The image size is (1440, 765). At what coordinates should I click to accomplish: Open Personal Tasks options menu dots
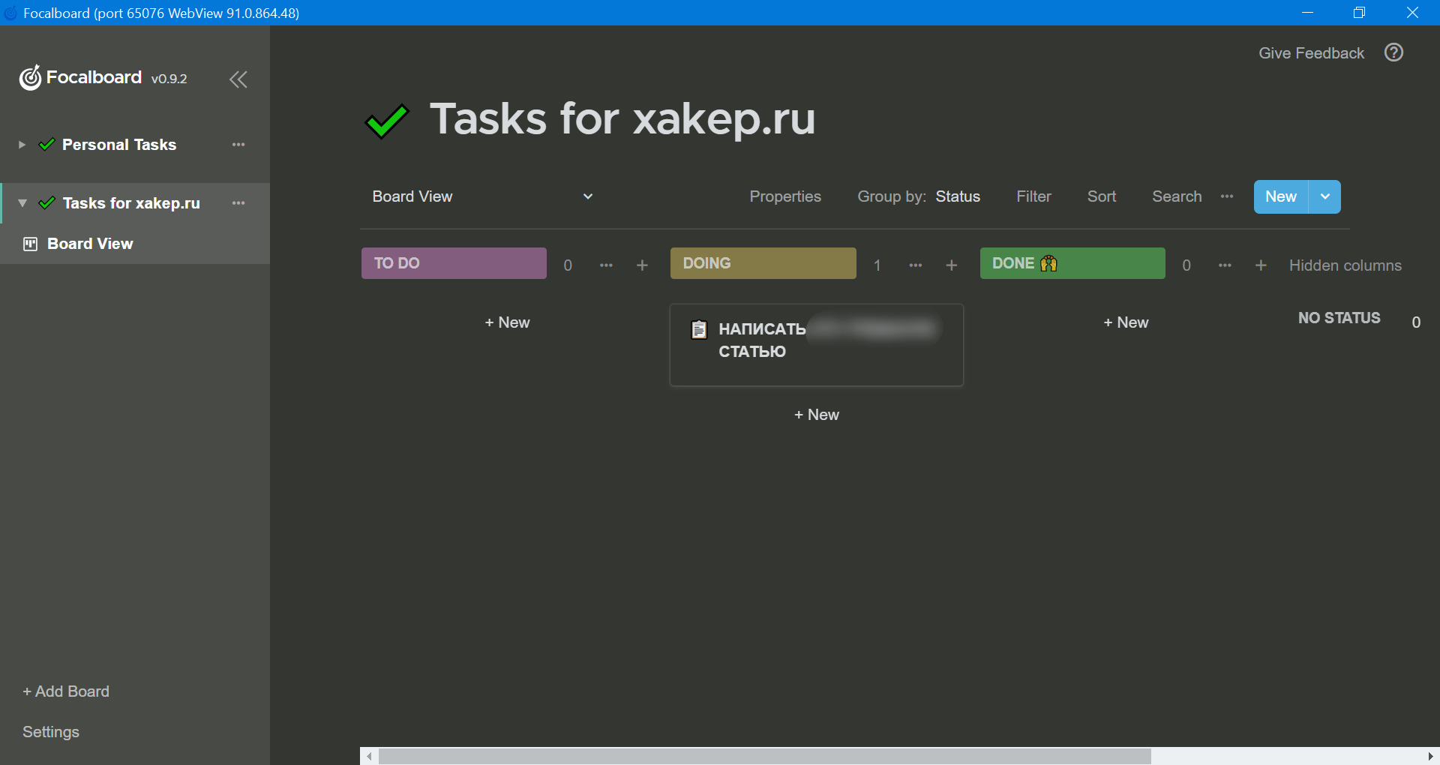(238, 145)
